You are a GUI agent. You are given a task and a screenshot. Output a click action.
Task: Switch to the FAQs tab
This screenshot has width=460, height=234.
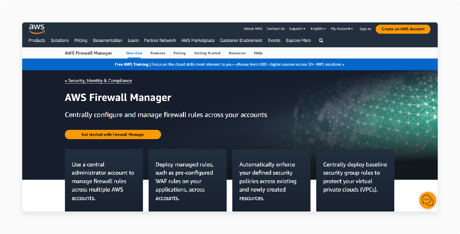(258, 53)
